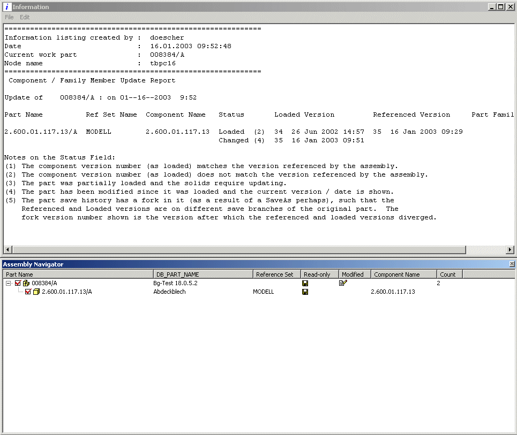Click the left arrow of horizontal scrollbar
Image resolution: width=517 pixels, height=435 pixels.
(x=8, y=250)
